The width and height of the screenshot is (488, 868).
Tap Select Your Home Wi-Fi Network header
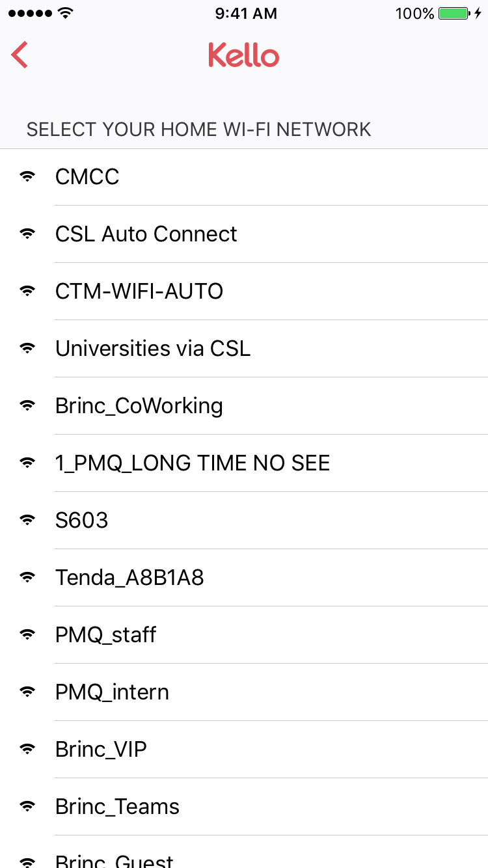198,129
